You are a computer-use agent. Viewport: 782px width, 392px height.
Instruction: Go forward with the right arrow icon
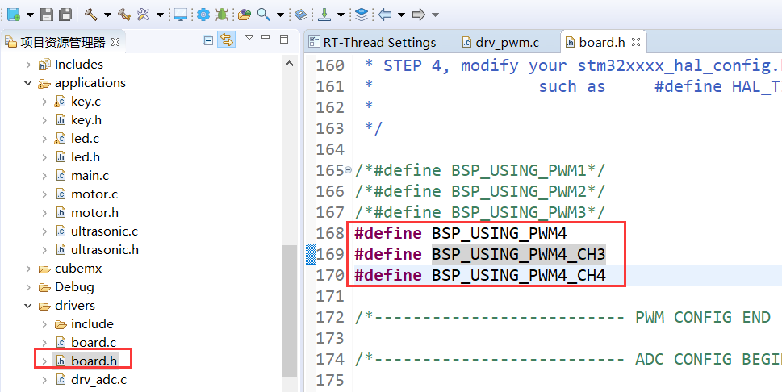coord(418,15)
